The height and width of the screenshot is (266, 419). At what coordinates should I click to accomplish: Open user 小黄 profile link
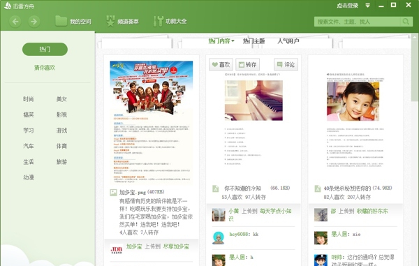tap(233, 211)
